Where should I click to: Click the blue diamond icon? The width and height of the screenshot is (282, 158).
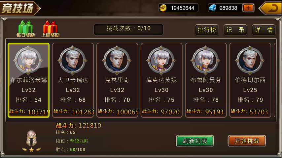point(213,8)
